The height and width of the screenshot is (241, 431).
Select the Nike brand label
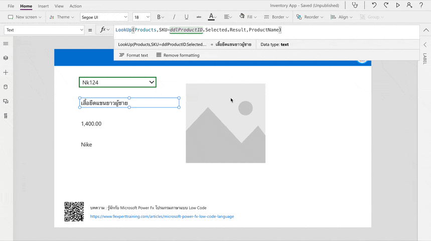[x=87, y=145]
